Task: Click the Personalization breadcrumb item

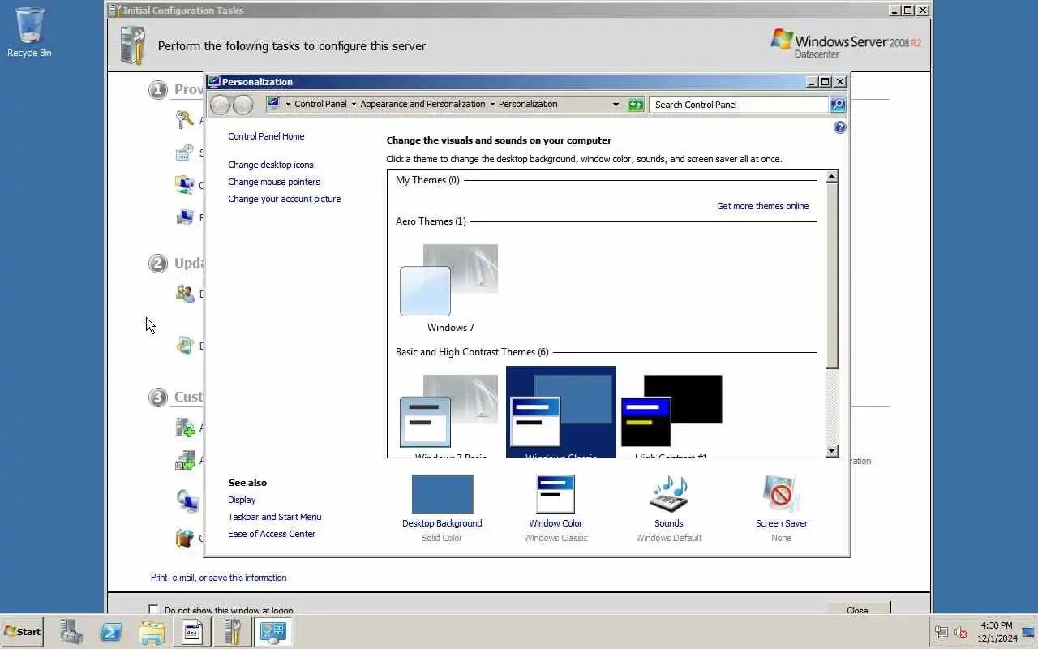Action: [528, 104]
